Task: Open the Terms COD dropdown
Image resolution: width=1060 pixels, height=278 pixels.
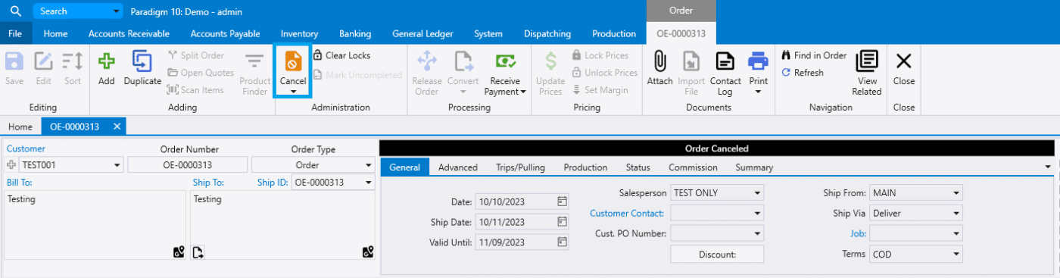Action: (x=957, y=254)
